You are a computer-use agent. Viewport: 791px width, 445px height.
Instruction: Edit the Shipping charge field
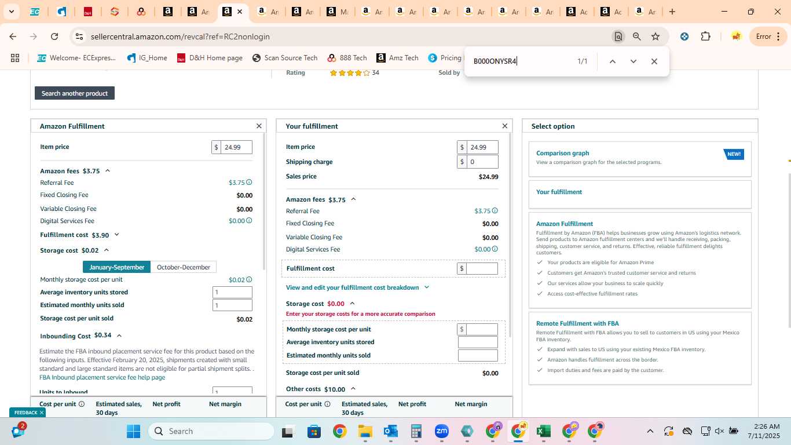pyautogui.click(x=482, y=162)
